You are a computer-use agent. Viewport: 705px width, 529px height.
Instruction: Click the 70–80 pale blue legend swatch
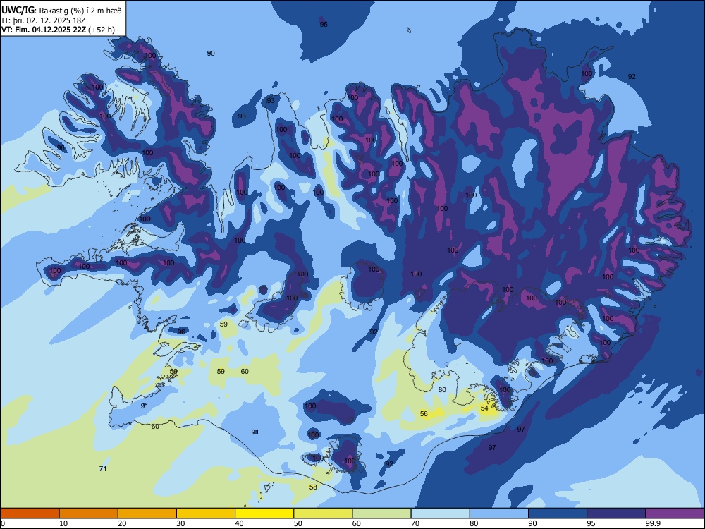tap(440, 513)
